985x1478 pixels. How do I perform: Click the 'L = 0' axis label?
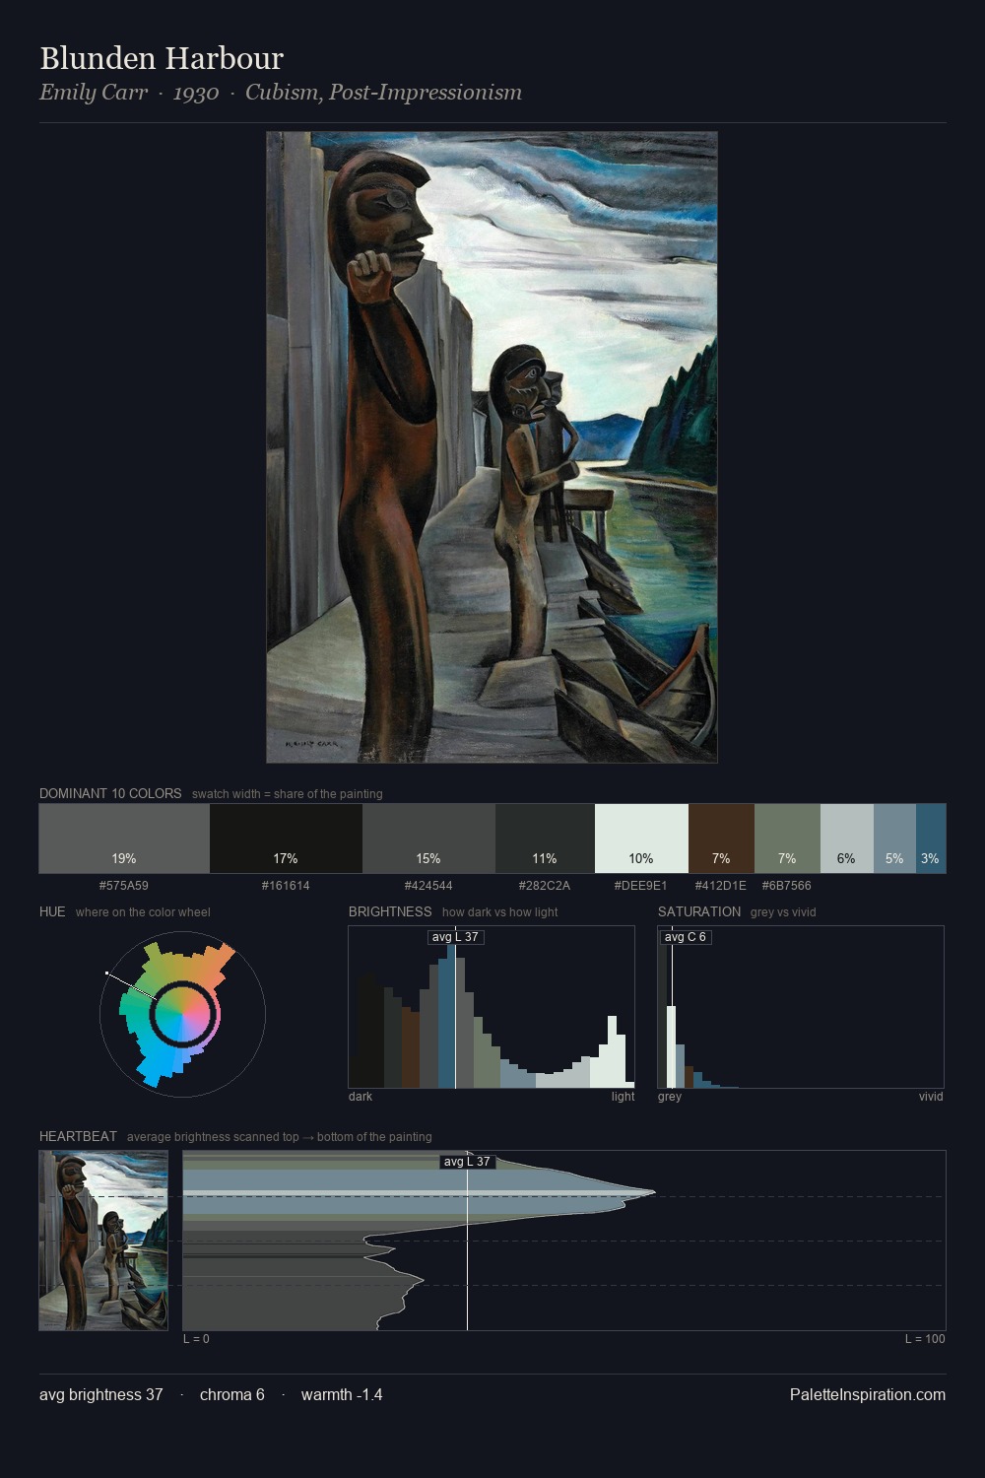click(196, 1339)
